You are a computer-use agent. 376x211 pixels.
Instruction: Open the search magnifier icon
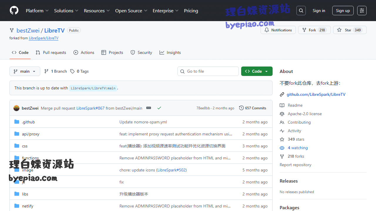tap(301, 11)
